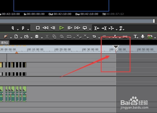Set In point marker icon
This screenshot has width=157, height=113.
click(x=13, y=28)
